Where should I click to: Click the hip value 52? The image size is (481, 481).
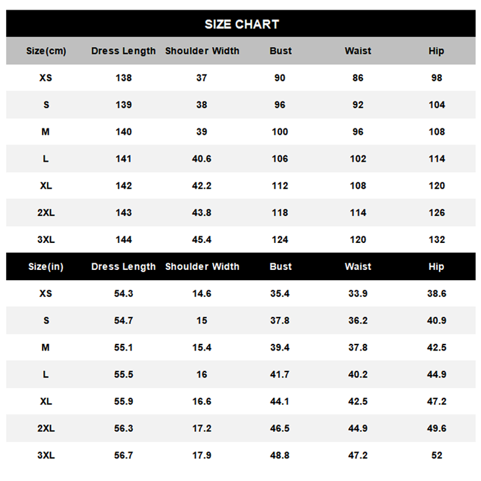click(x=437, y=455)
